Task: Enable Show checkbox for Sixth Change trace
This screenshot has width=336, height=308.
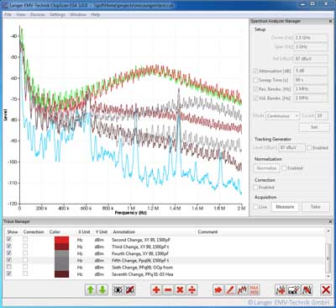Action: point(9,267)
